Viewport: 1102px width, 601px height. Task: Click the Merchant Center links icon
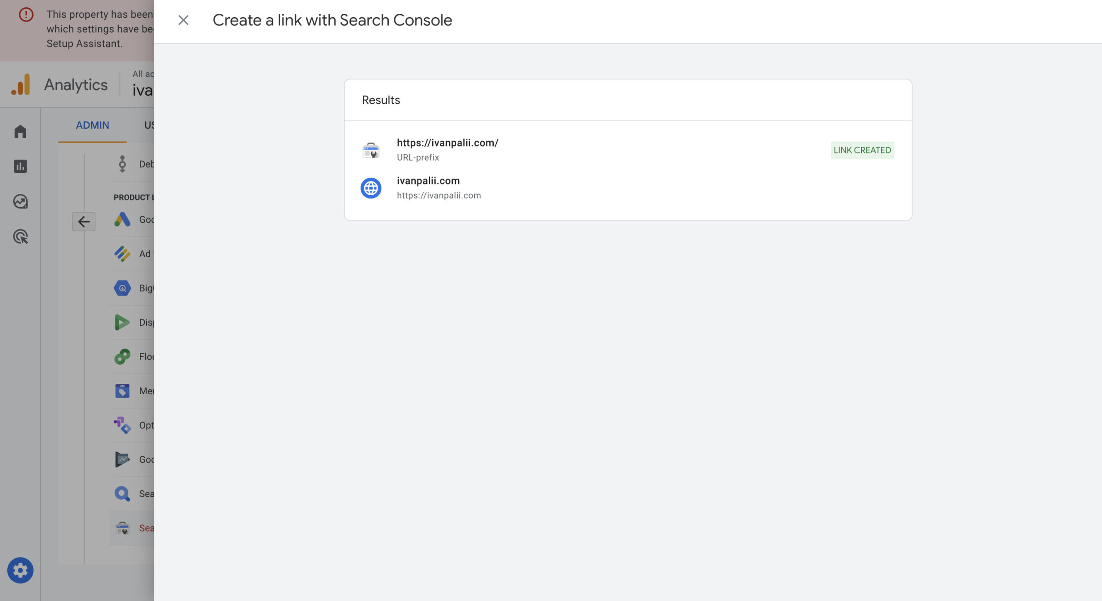click(123, 391)
